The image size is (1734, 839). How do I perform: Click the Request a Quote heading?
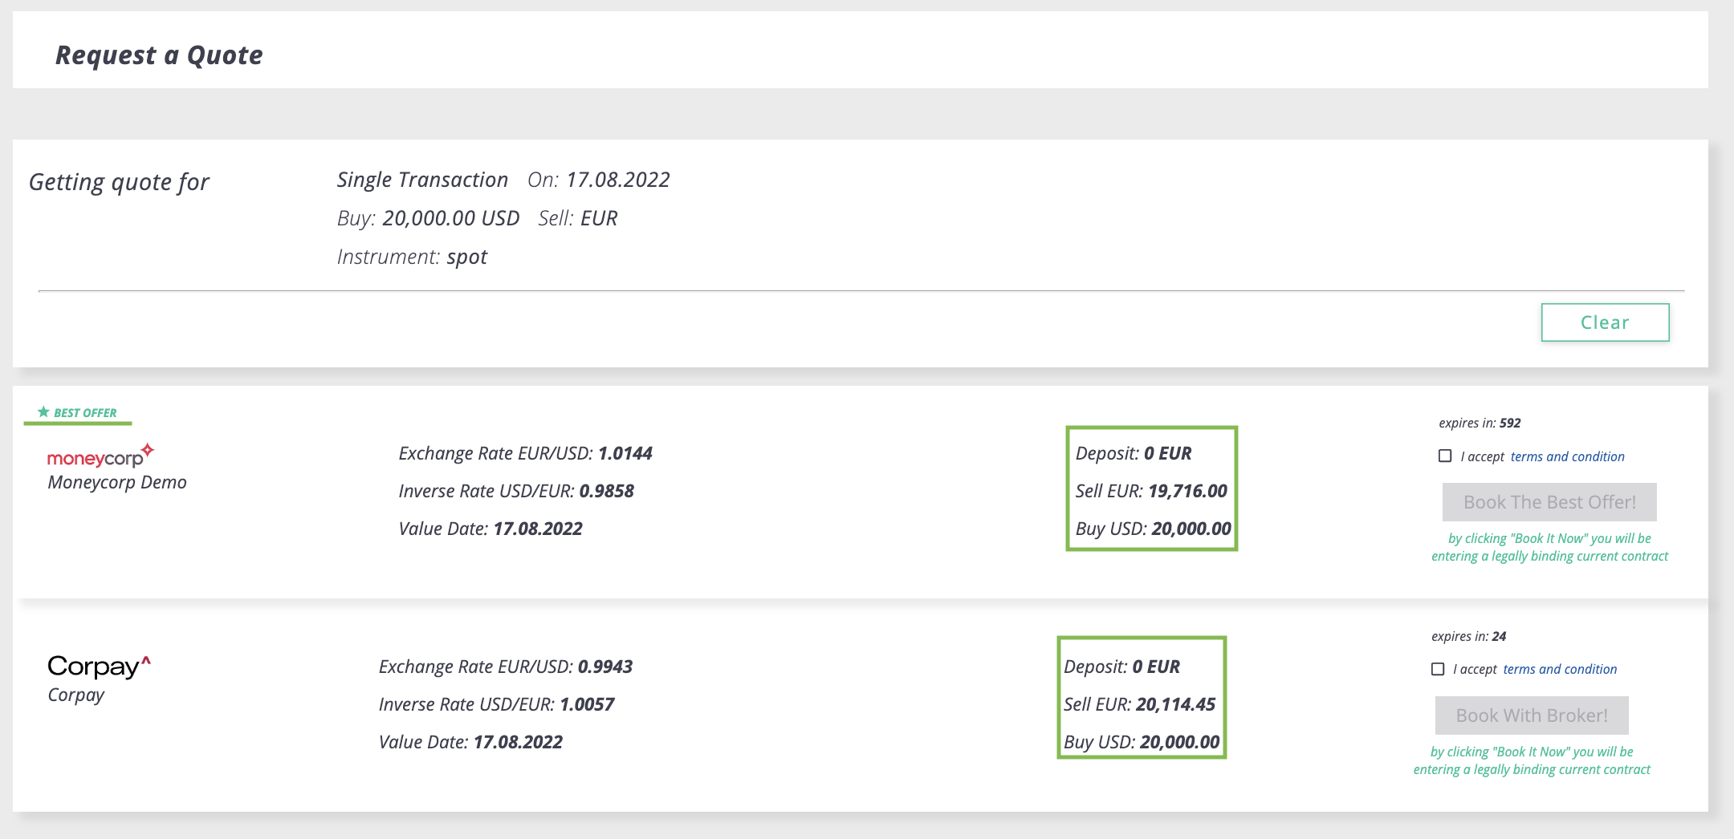click(159, 55)
